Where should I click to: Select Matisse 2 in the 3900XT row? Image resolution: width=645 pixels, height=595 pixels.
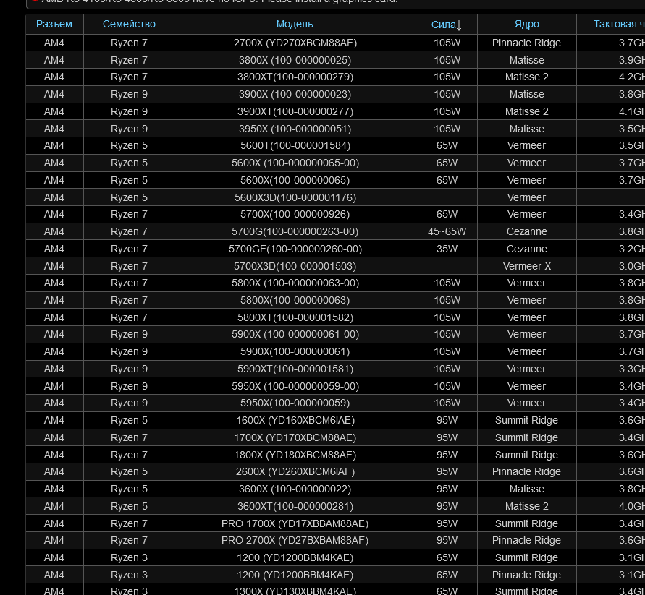tap(526, 111)
